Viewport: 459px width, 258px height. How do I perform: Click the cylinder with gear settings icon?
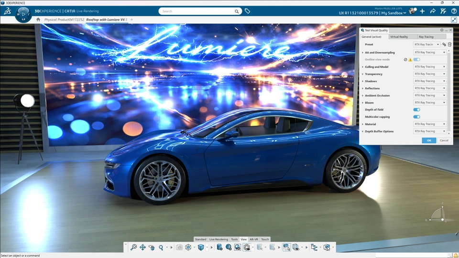point(219,247)
